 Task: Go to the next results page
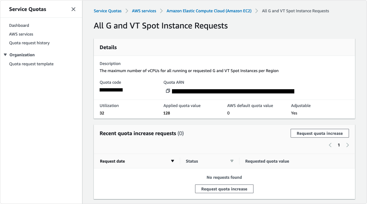click(348, 145)
